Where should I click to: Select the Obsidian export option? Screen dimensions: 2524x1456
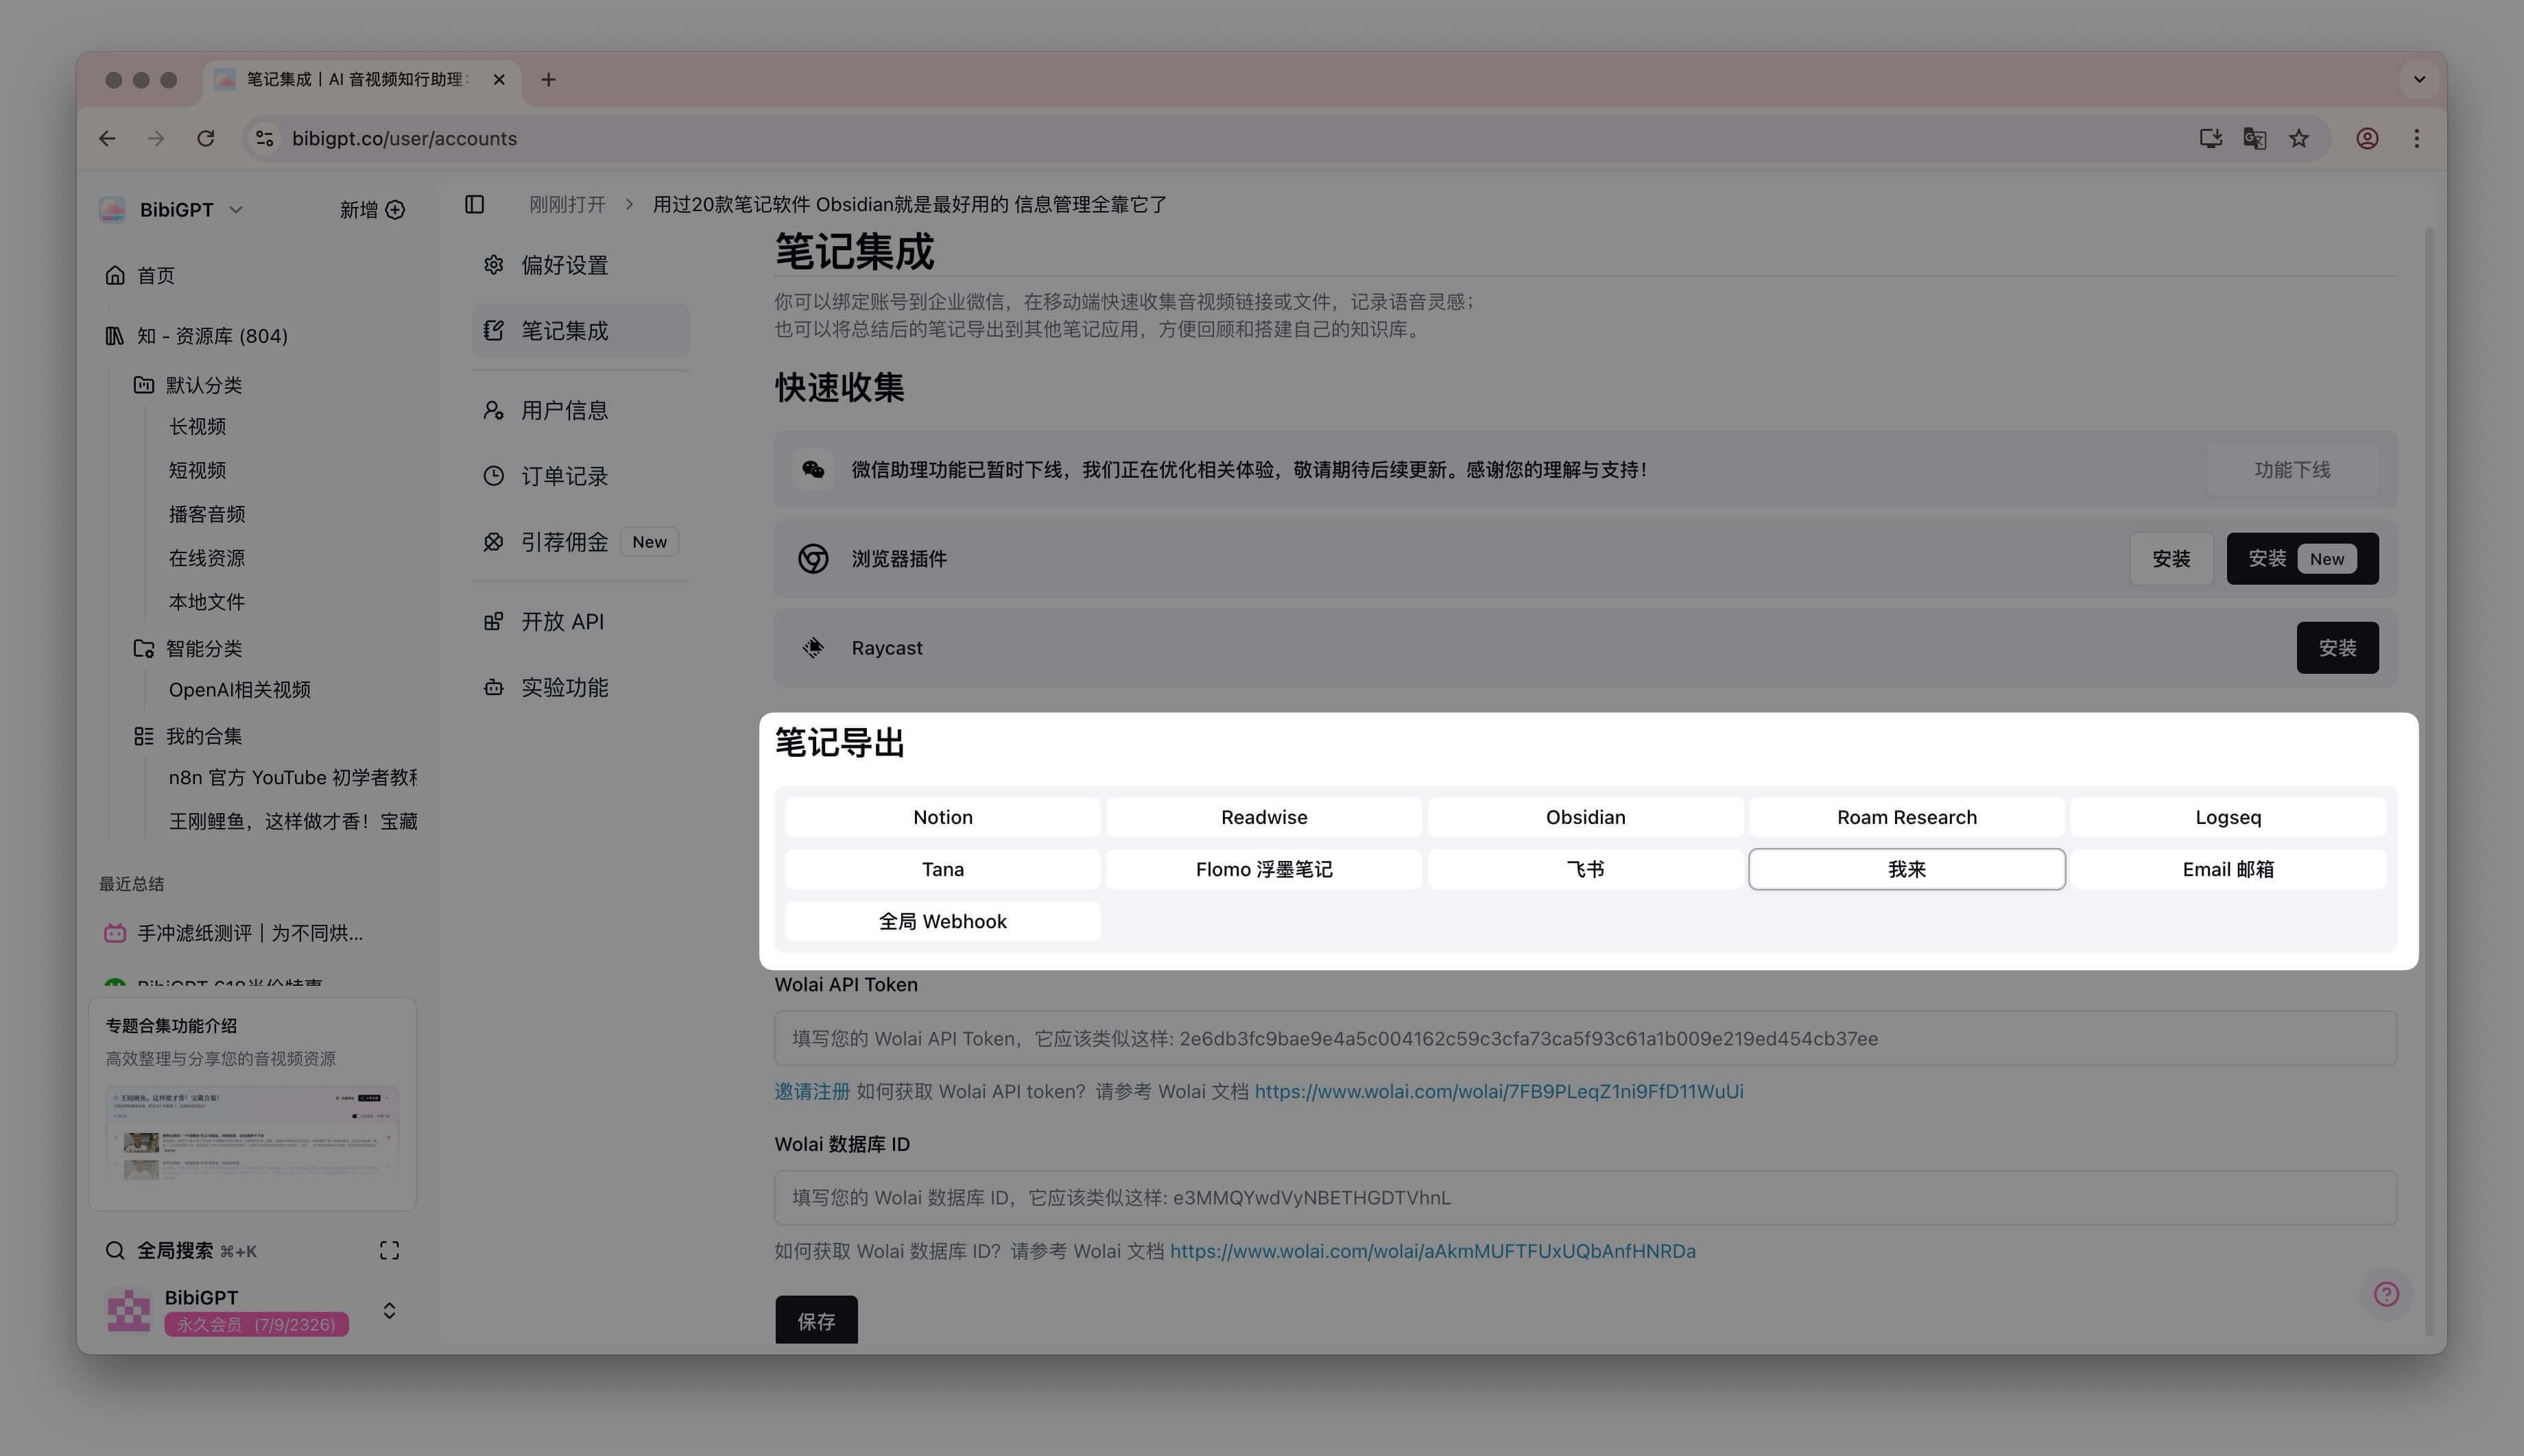pyautogui.click(x=1584, y=817)
